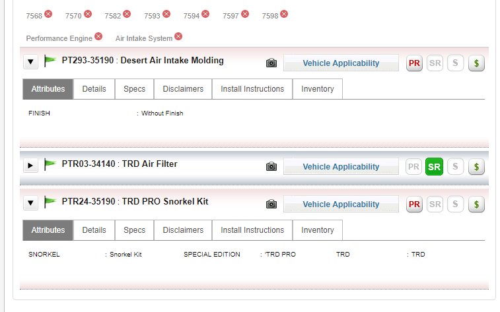Toggle PR badge on TRD PRO Snorkel Kit
The image size is (500, 312).
tap(414, 204)
